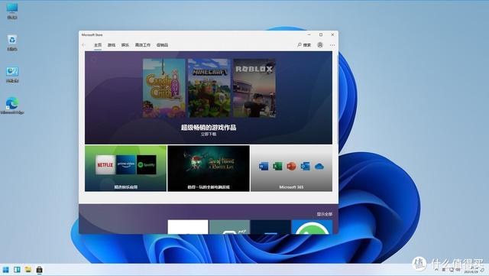The width and height of the screenshot is (489, 276).
Task: Click the OneDrive cloud icon
Action: point(319,167)
